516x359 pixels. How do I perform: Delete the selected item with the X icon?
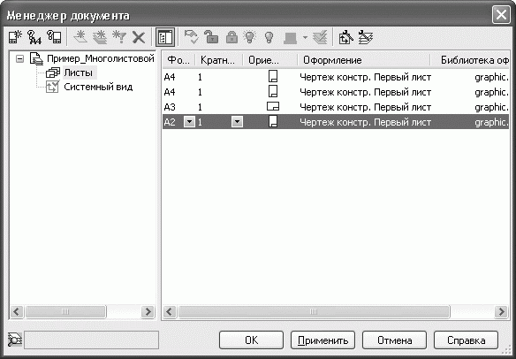139,37
